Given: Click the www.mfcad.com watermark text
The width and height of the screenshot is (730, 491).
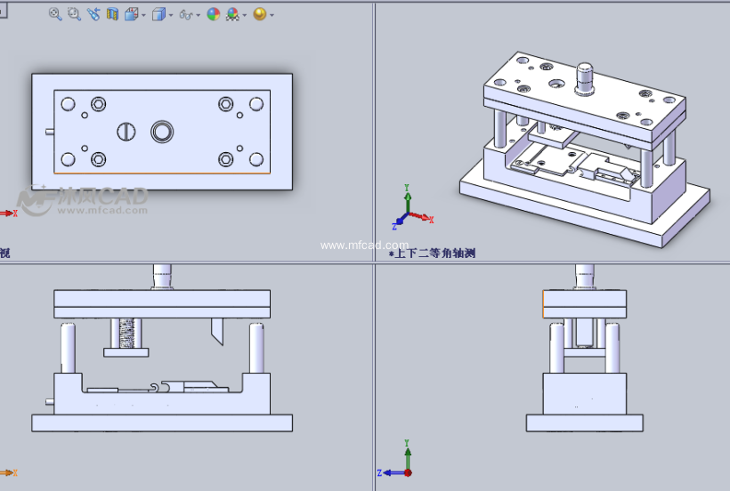Looking at the screenshot, I should point(364,245).
